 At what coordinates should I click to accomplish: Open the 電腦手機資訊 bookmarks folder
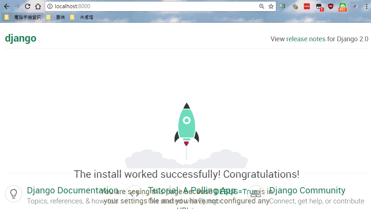(23, 17)
